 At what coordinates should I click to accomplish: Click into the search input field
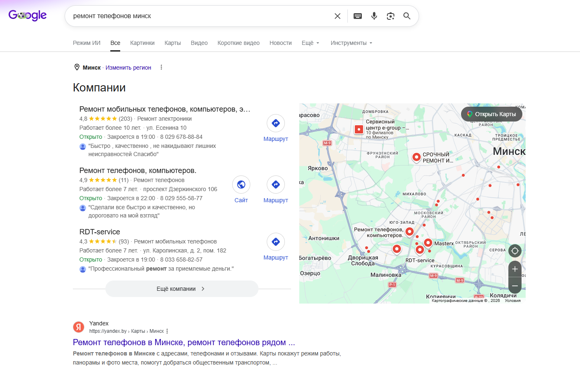tap(201, 16)
